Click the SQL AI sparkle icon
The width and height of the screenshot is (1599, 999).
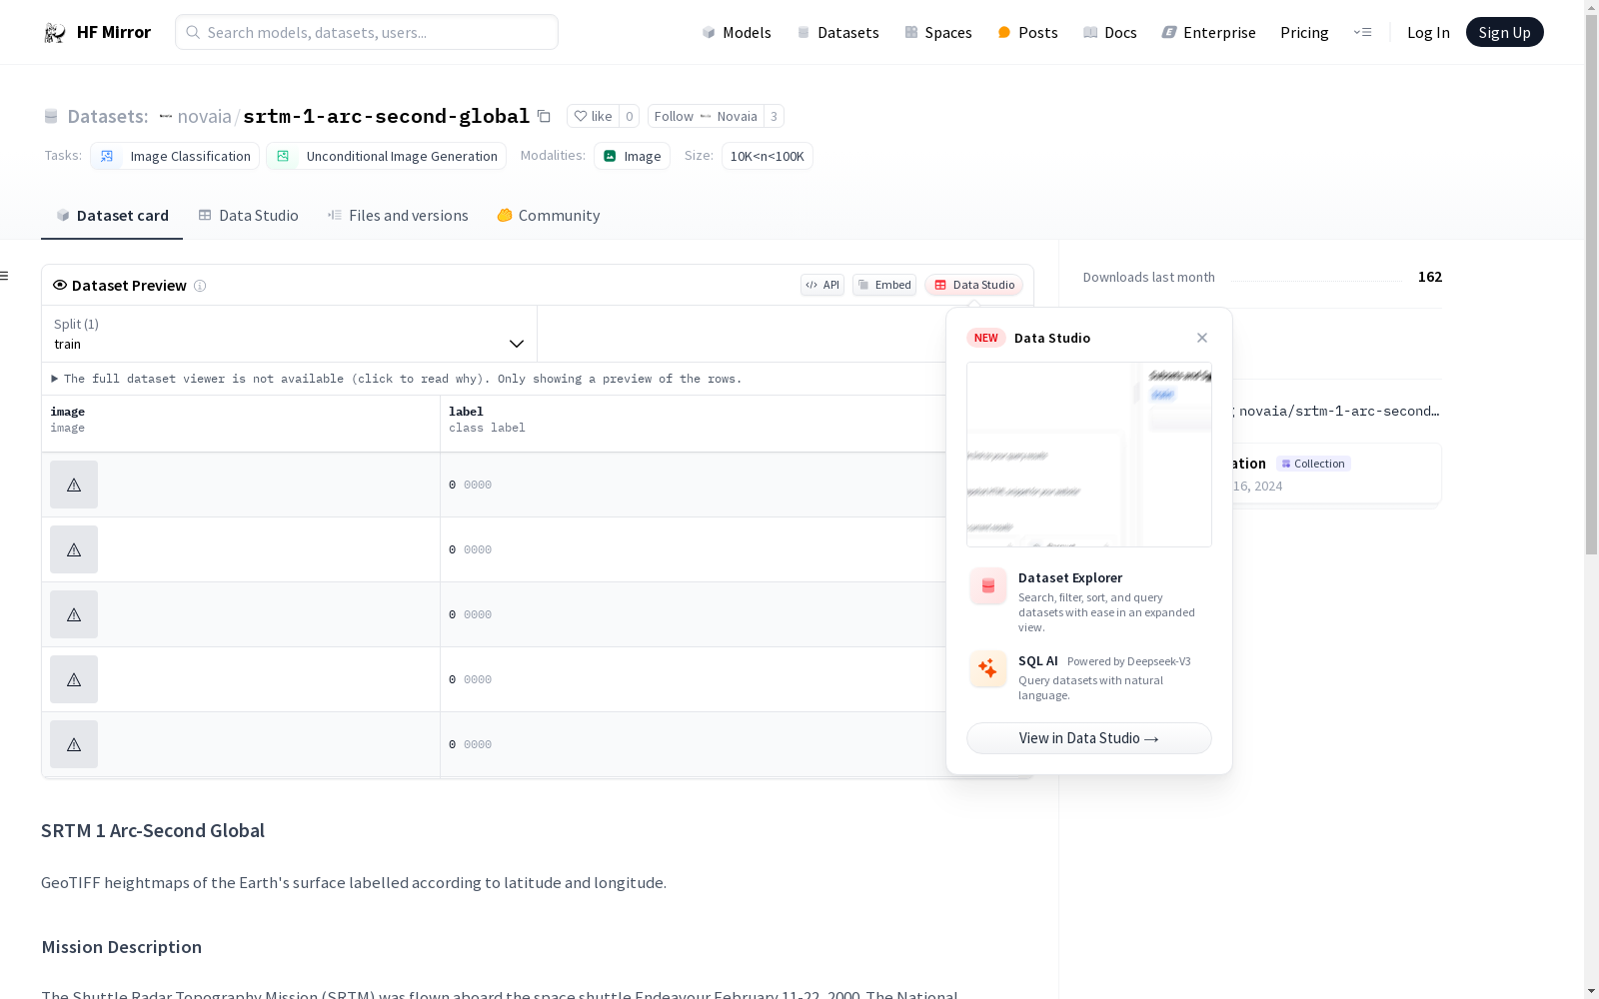988,668
